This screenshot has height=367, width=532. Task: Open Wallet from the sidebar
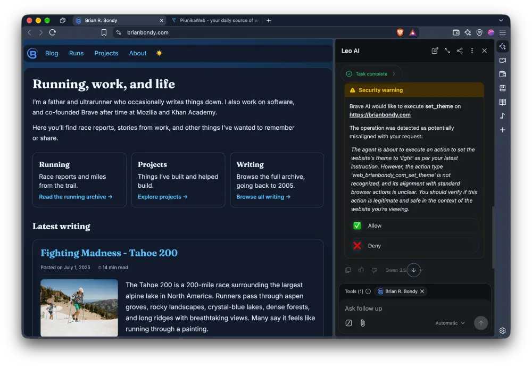tap(503, 74)
